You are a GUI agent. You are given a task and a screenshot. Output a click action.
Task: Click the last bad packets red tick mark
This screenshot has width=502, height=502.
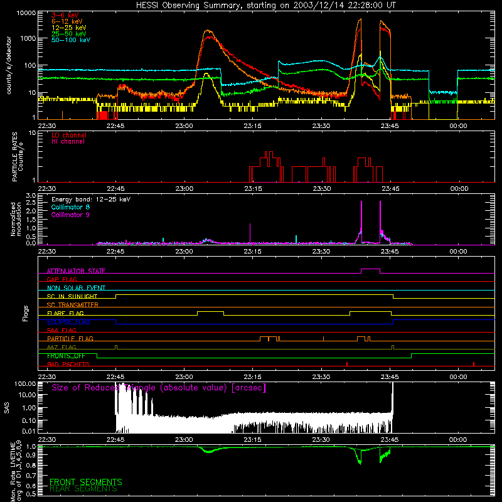474,364
